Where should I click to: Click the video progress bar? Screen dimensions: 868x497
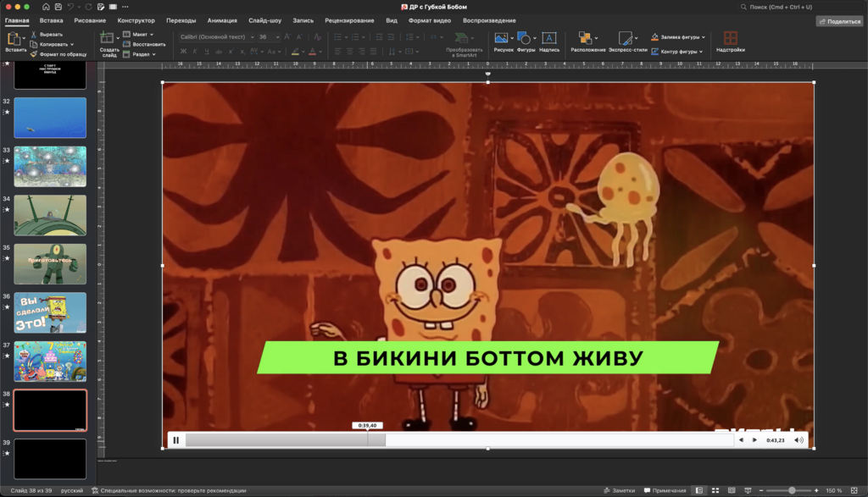[459, 440]
